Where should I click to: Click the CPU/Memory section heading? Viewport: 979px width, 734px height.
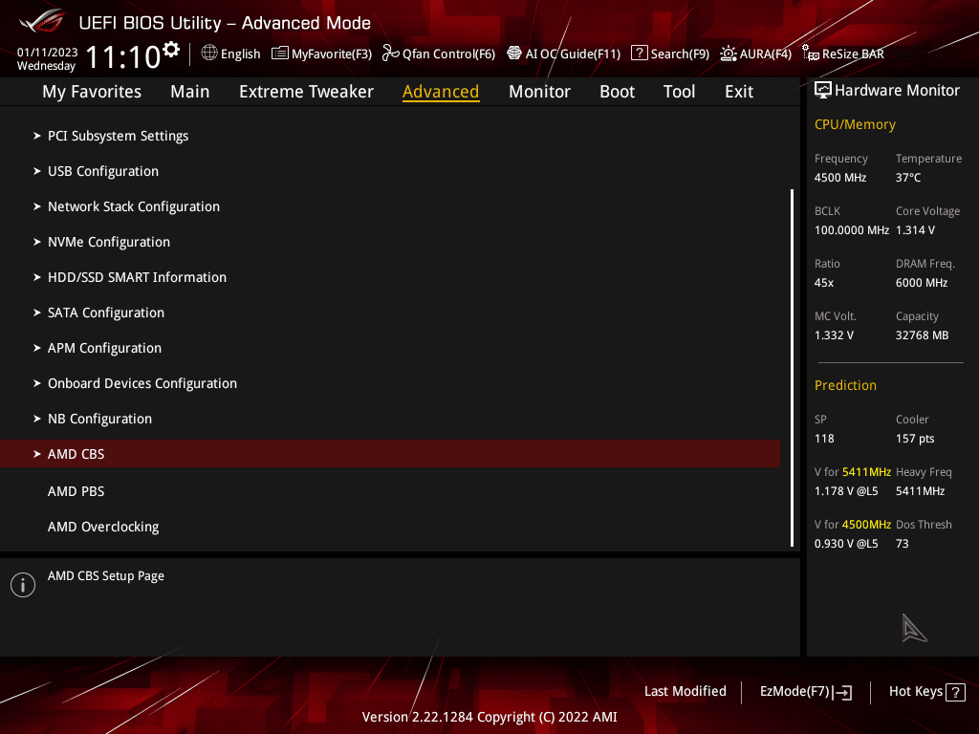855,124
